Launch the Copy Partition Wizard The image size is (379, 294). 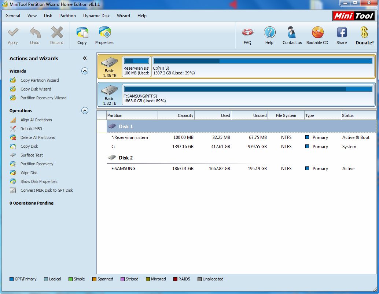coord(40,80)
